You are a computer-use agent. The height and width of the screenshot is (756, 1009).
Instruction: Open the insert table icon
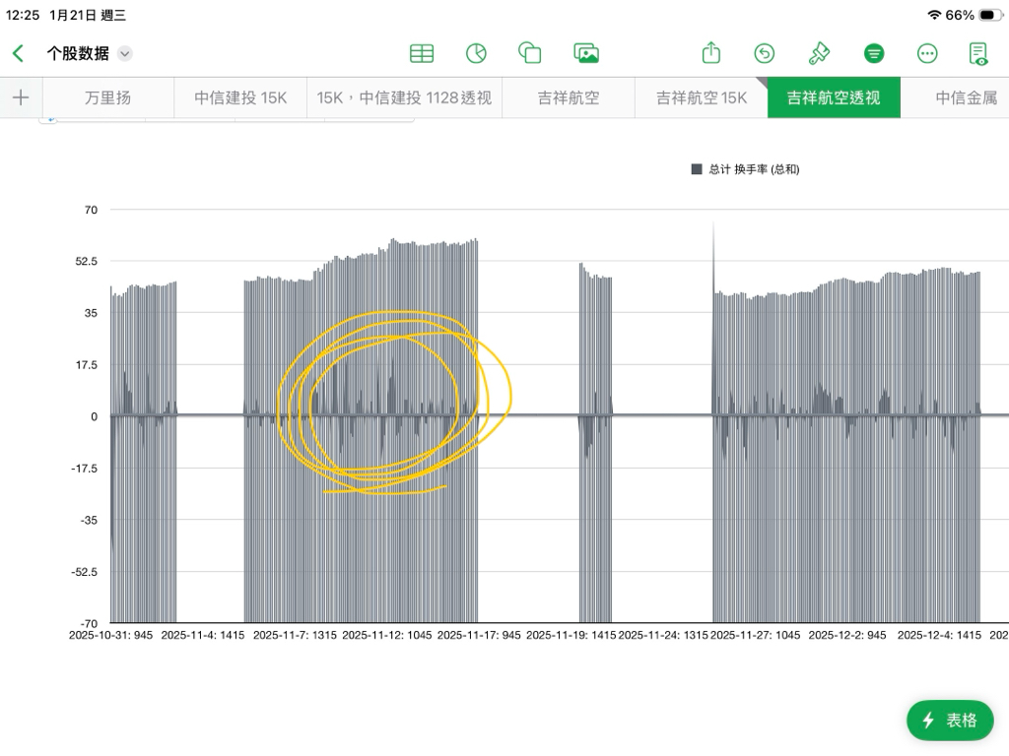tap(422, 53)
